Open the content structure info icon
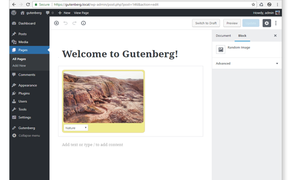Screen dimensions: 291x180 [83, 23]
